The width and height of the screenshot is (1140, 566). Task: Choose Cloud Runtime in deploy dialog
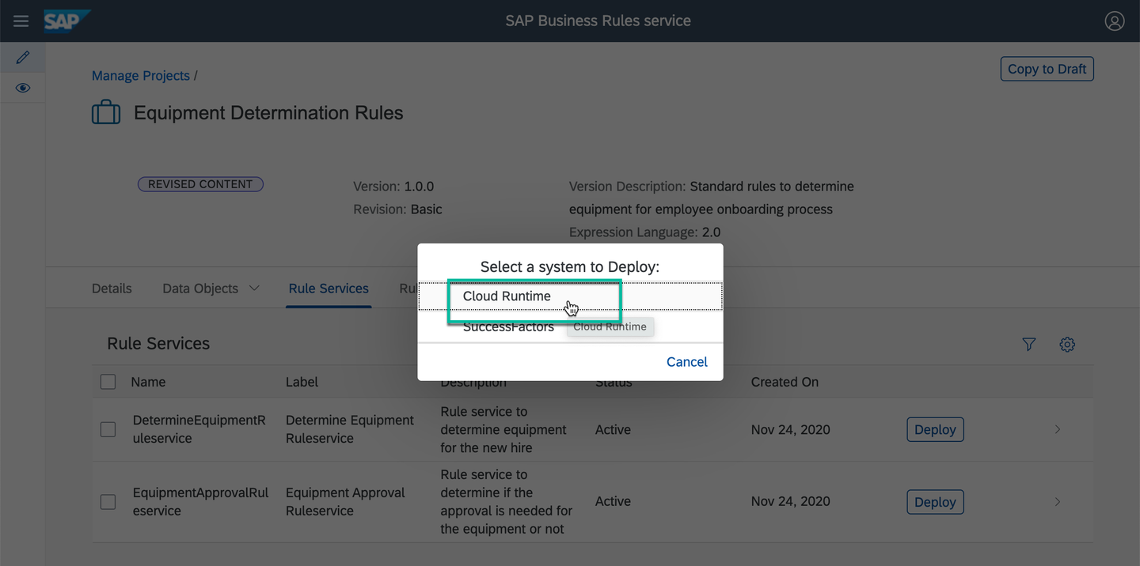click(570, 296)
